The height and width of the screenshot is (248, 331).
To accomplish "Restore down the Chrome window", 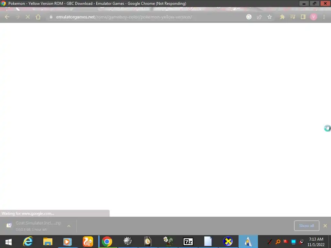I will point(315,4).
